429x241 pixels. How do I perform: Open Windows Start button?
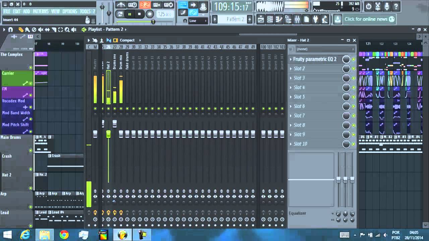pos(7,235)
